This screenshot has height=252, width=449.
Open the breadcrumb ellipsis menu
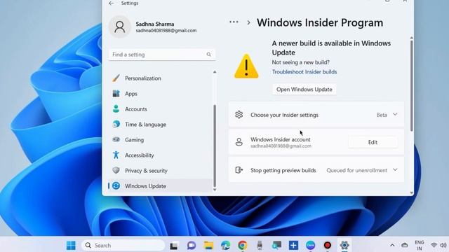234,22
